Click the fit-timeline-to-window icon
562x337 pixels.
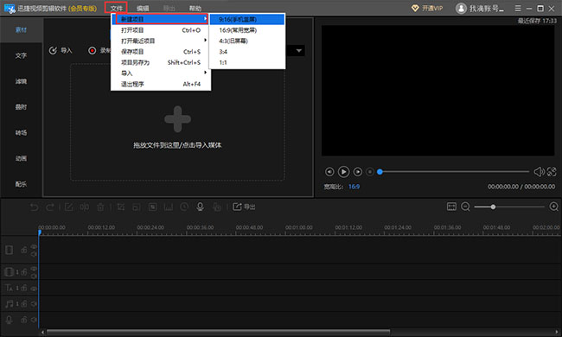coord(451,207)
